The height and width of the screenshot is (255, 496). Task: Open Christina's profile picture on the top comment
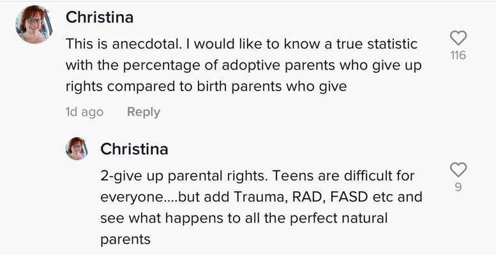click(33, 25)
